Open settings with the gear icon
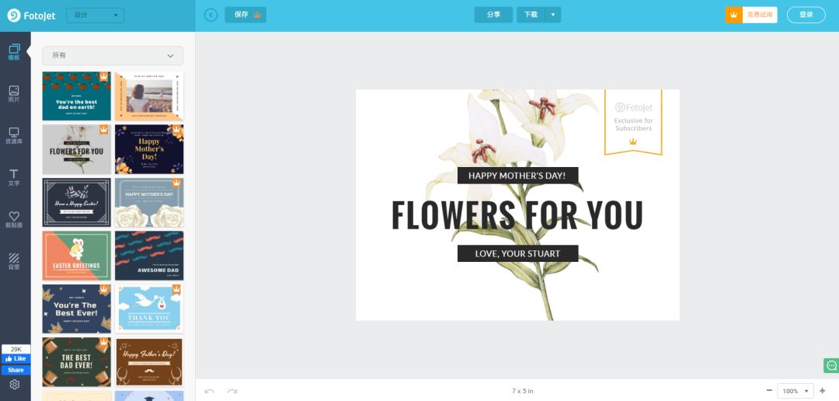The height and width of the screenshot is (401, 839). pos(14,385)
